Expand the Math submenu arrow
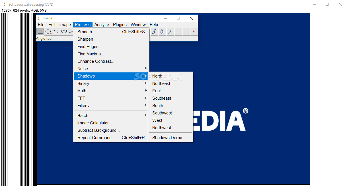347x186 pixels. (146, 91)
